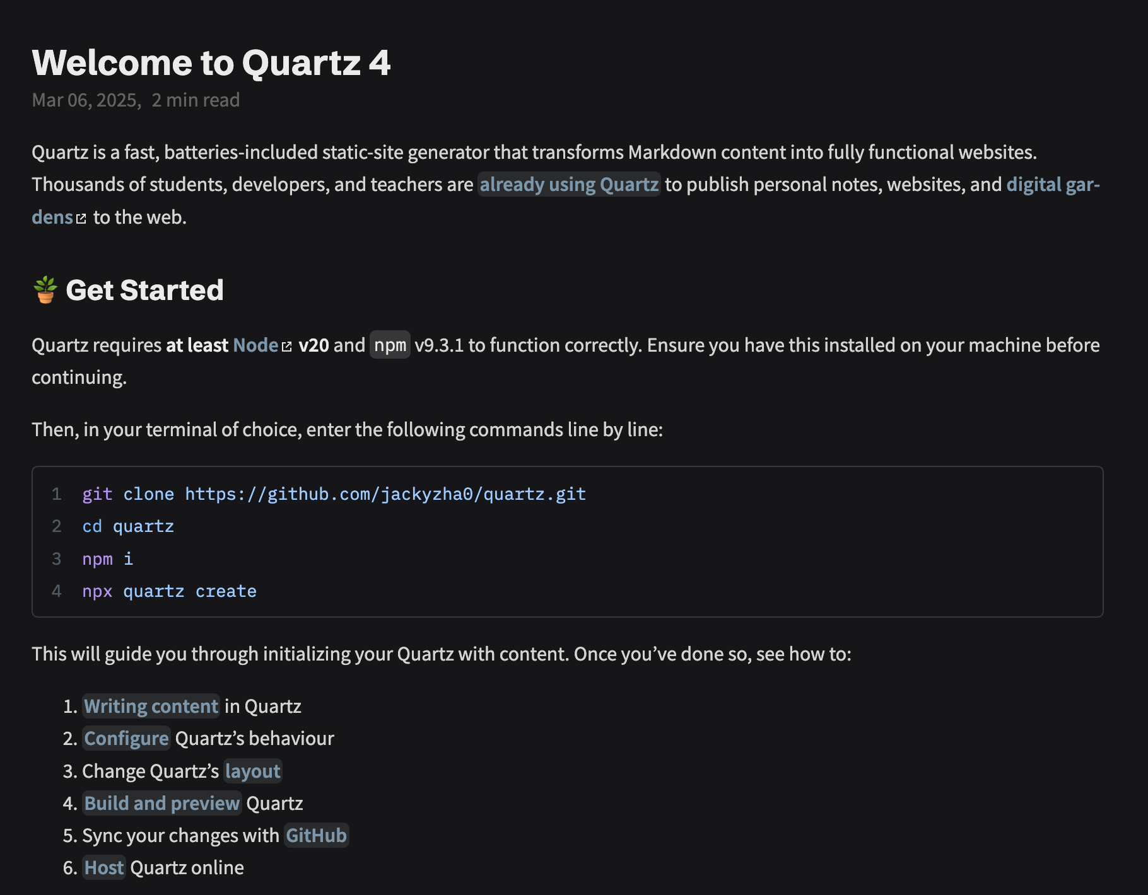Follow the GitHub link
1148x895 pixels.
point(316,836)
